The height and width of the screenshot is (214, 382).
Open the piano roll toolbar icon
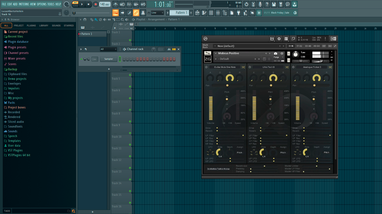pos(204,13)
